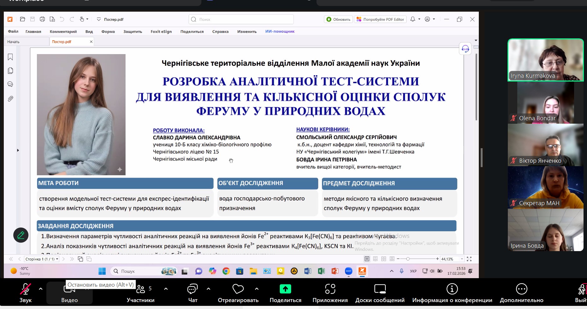Click the Попробуйте PDF Editor button

point(380,19)
